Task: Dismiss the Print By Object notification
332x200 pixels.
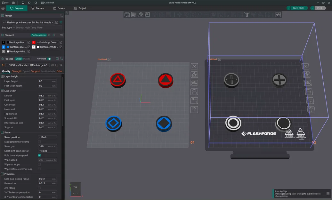Action: [328, 193]
